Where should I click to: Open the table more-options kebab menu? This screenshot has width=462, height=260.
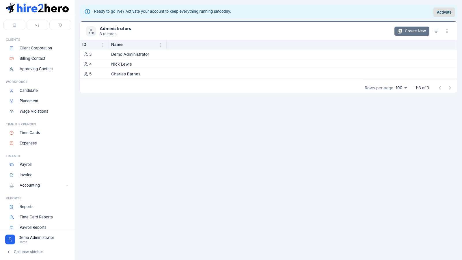coord(447,31)
